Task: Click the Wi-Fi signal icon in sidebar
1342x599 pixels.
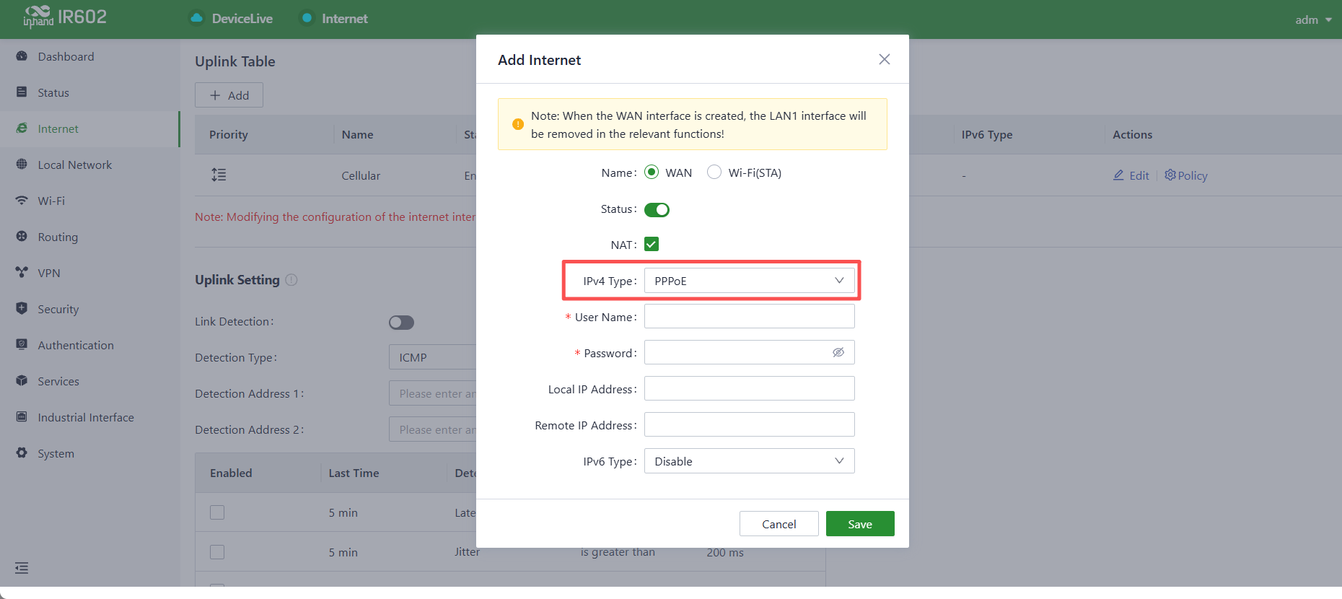Action: tap(22, 201)
